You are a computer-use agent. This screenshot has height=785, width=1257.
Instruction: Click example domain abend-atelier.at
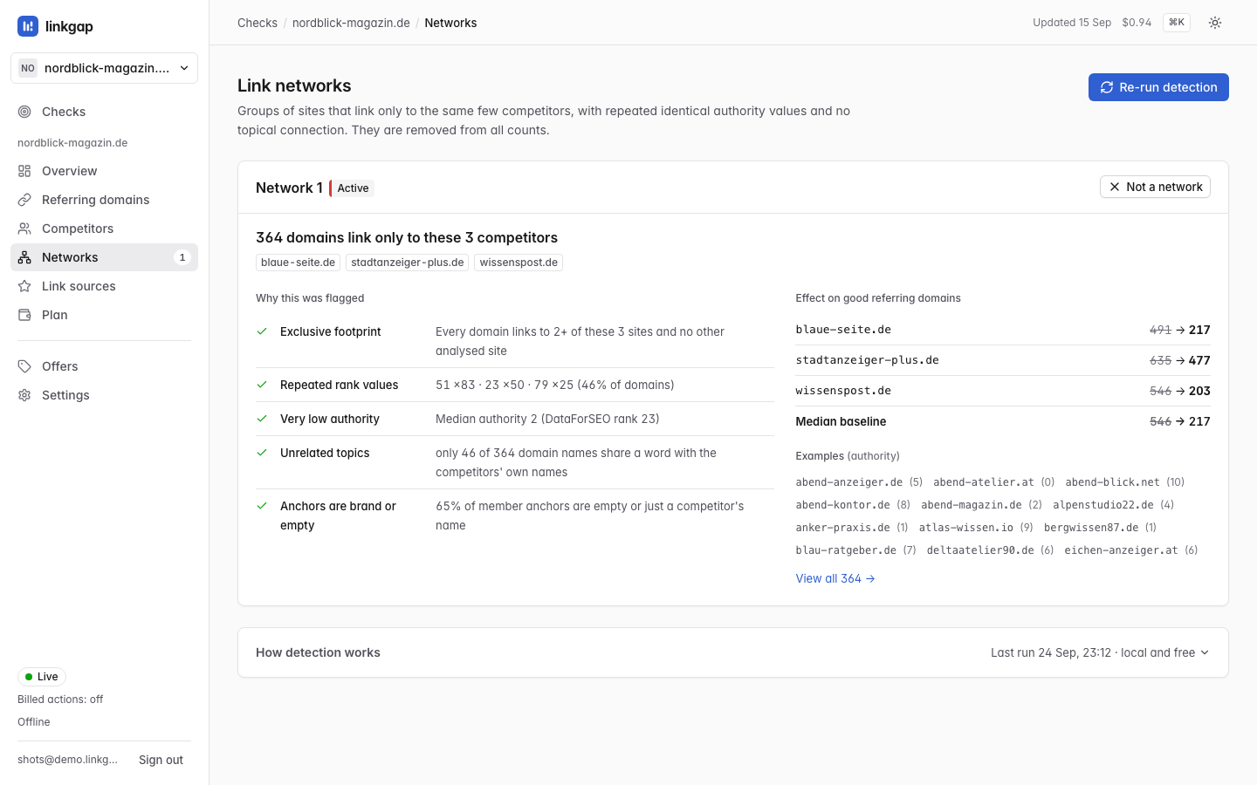(983, 482)
